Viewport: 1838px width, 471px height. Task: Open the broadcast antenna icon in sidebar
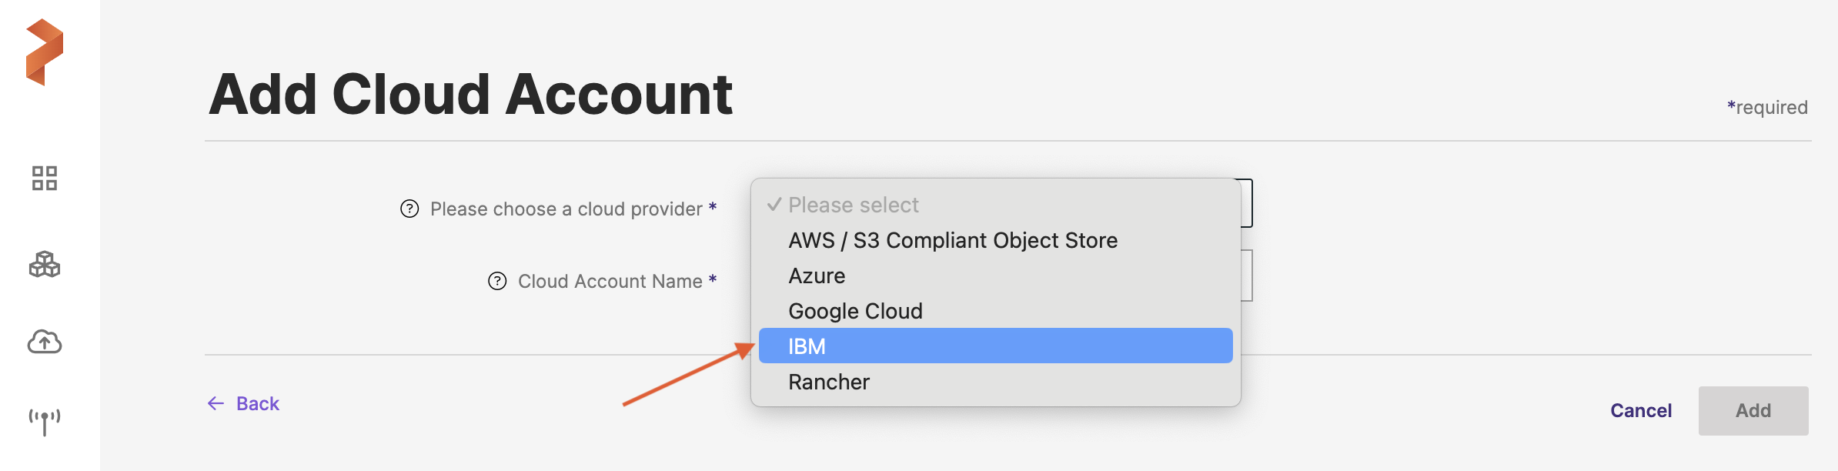point(45,421)
